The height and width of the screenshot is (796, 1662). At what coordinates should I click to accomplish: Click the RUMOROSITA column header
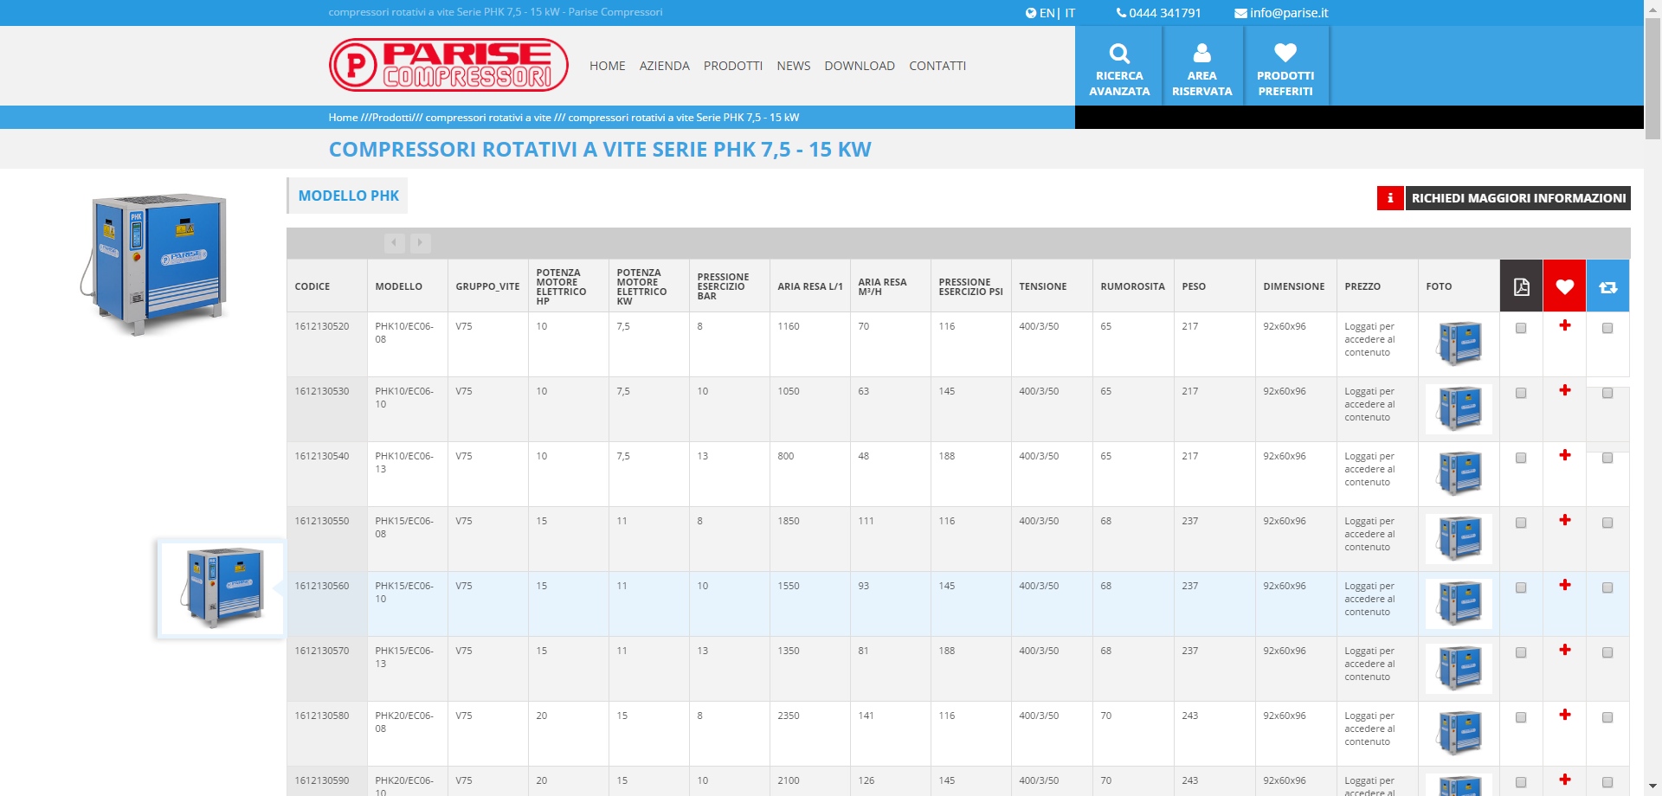point(1132,286)
